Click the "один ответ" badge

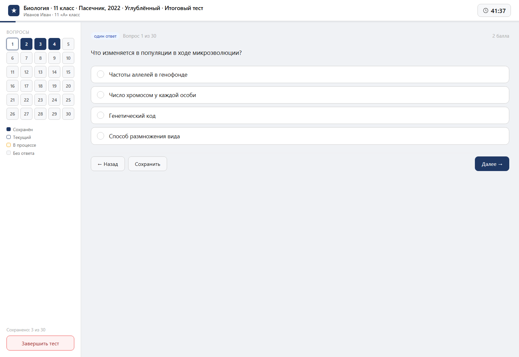click(105, 36)
